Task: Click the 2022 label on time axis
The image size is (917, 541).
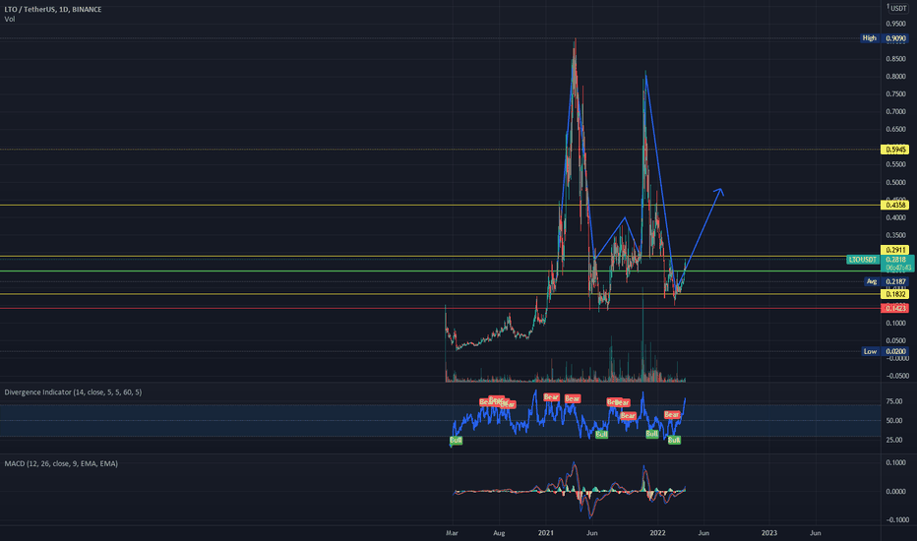Action: (658, 533)
